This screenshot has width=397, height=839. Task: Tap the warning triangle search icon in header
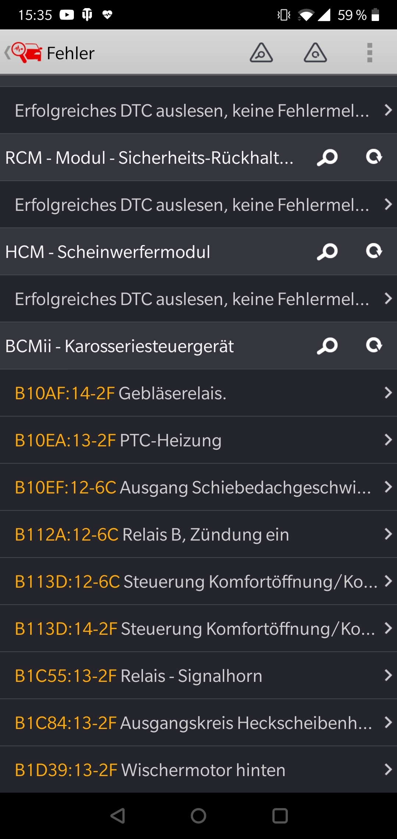click(261, 53)
